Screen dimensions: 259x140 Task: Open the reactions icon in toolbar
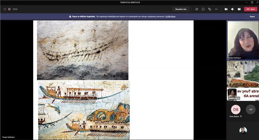(210, 9)
